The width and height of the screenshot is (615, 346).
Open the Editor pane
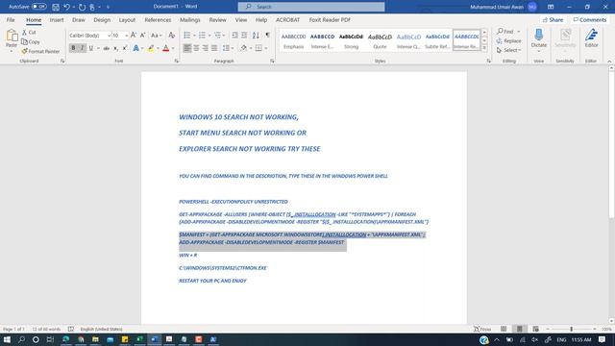[591, 38]
